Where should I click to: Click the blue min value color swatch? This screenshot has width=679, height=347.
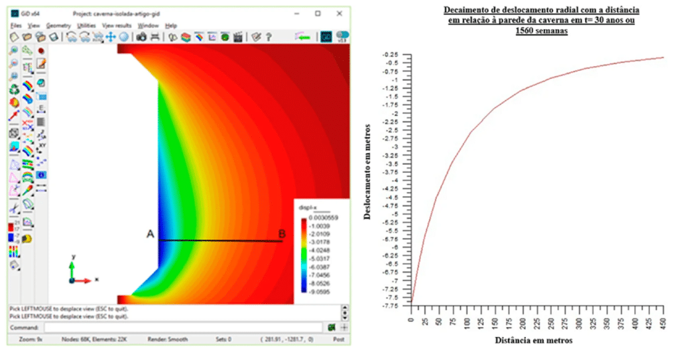pos(11,237)
